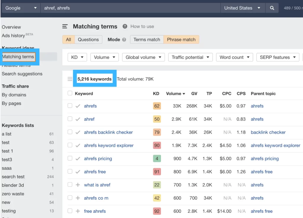Screen dimensions: 303x218
Task: Add 'free ahrefs' with plus icon
Action: click(x=78, y=211)
